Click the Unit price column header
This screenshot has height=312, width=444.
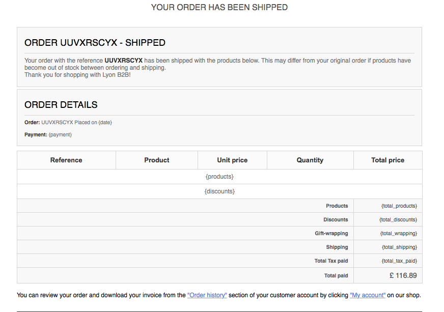(232, 160)
